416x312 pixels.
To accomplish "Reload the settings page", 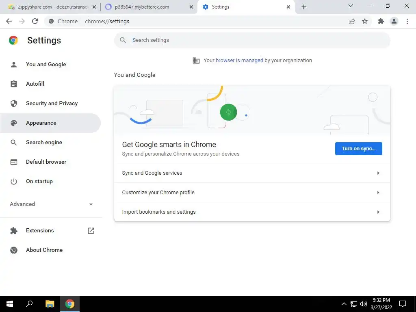I will (35, 21).
